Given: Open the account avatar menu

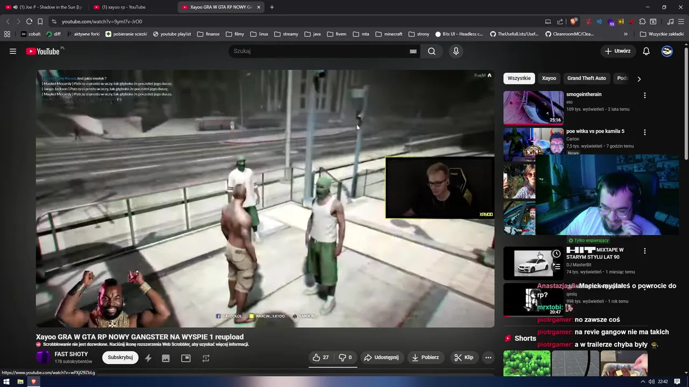Looking at the screenshot, I should coord(667,51).
